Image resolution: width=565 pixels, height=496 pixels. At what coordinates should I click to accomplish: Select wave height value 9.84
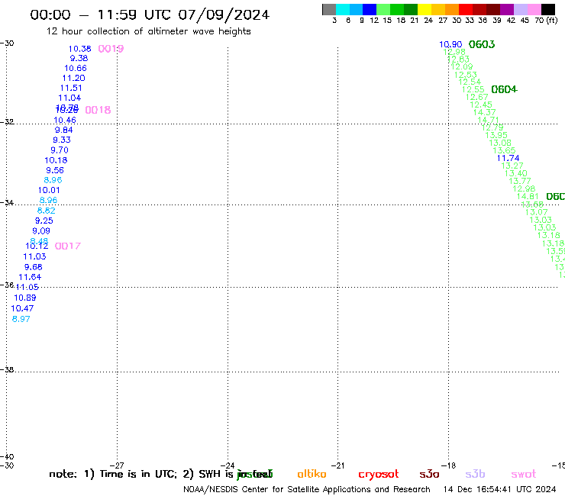tap(64, 130)
